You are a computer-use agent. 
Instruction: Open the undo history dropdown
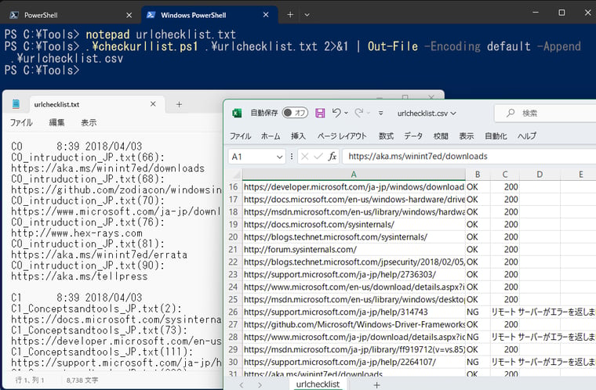[346, 114]
